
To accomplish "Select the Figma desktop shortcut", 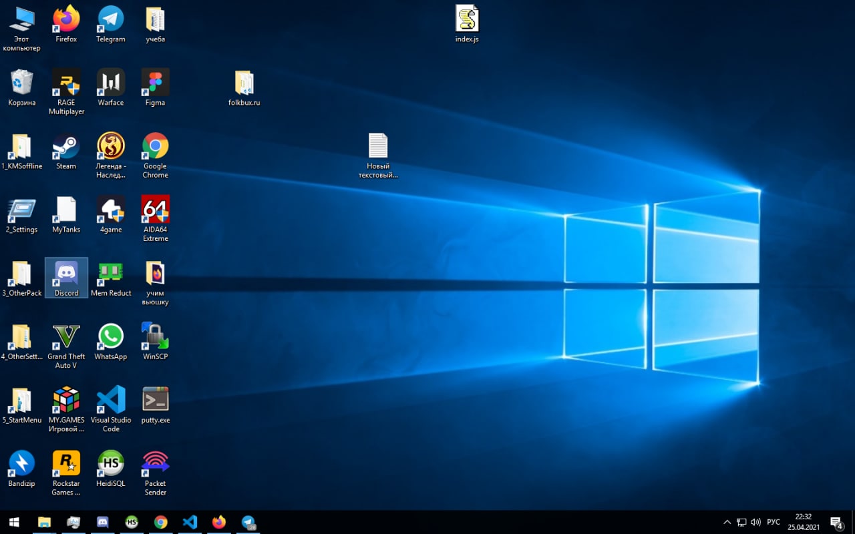I will click(155, 88).
